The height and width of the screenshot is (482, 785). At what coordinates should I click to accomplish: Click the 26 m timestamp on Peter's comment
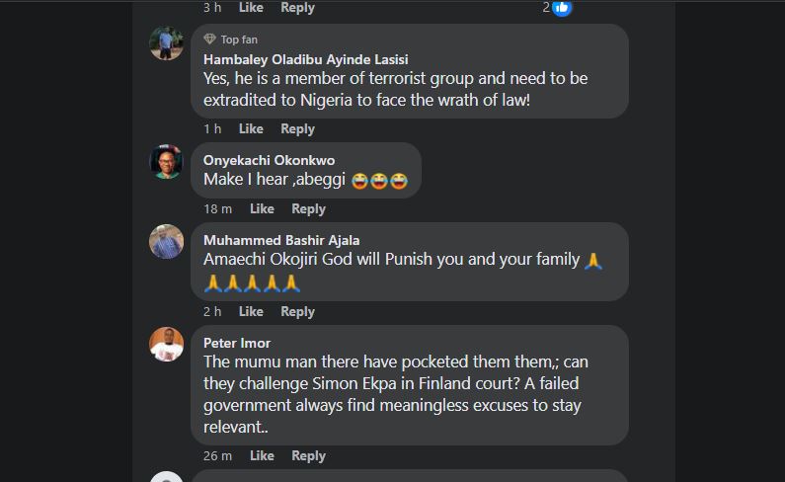[217, 455]
